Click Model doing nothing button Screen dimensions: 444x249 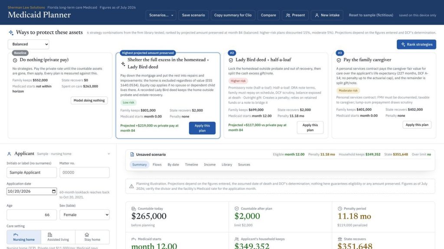[x=89, y=100]
